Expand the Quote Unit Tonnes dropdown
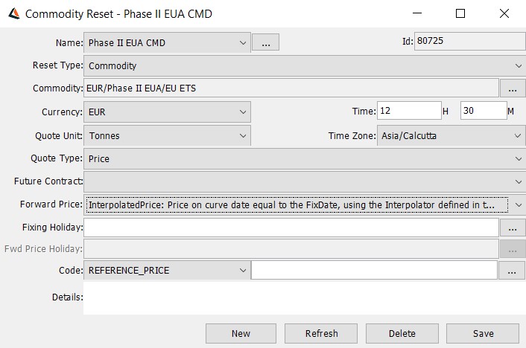This screenshot has width=526, height=348. click(x=167, y=135)
